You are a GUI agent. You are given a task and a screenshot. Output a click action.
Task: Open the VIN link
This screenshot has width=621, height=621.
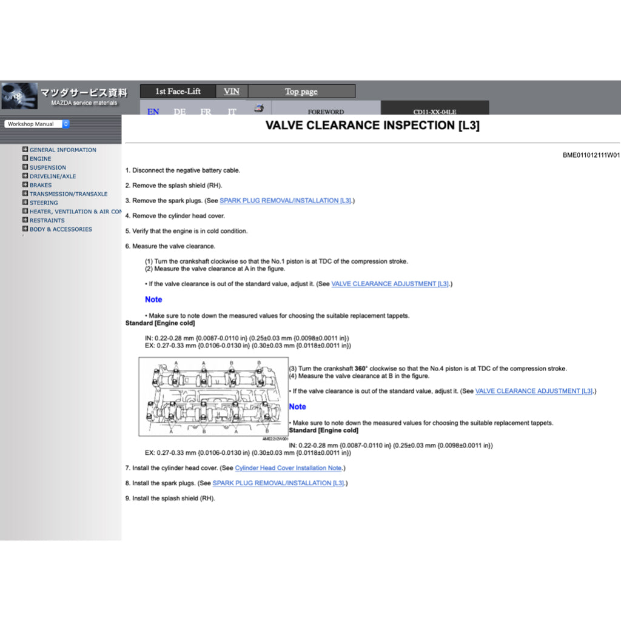(x=231, y=92)
